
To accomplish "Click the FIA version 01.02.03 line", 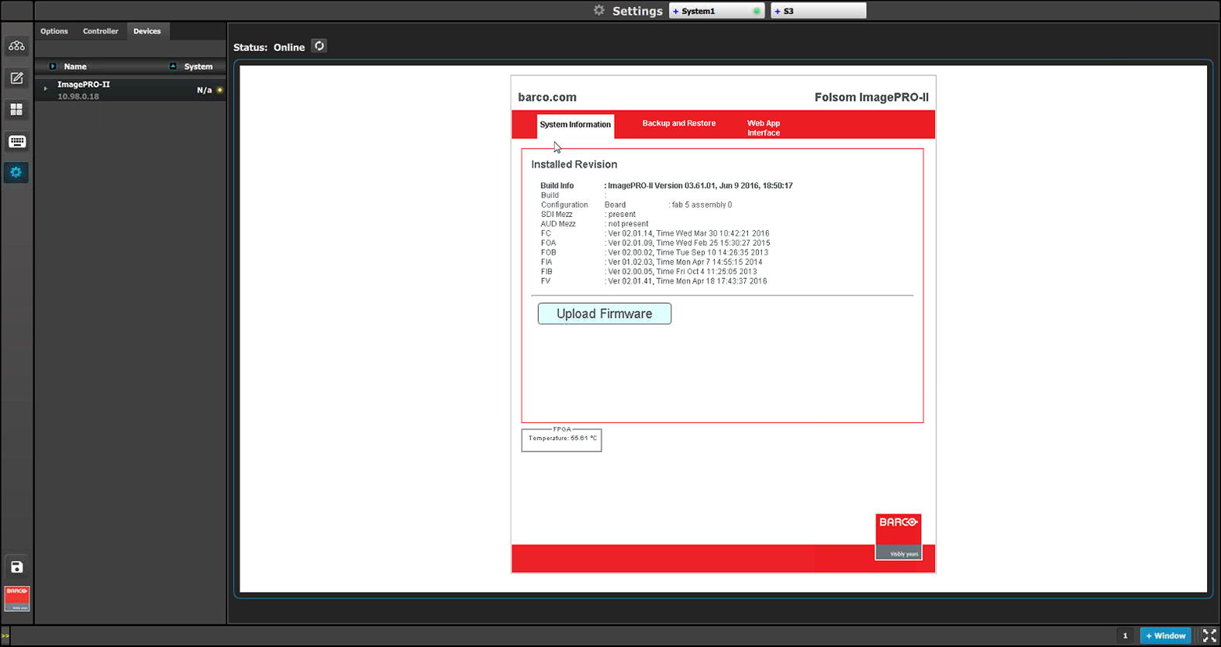I will point(683,262).
